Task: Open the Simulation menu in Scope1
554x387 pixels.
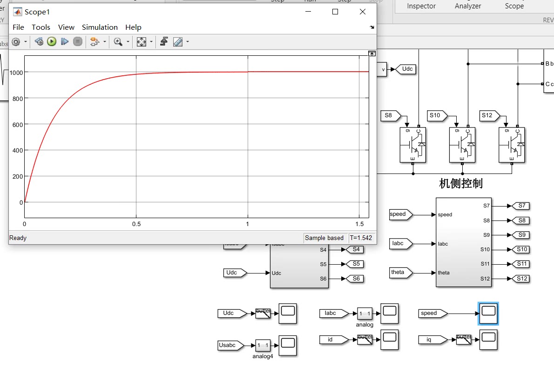Action: pos(100,27)
